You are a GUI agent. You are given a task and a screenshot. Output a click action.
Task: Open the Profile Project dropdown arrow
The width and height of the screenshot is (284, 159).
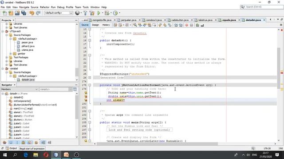pos(119,13)
